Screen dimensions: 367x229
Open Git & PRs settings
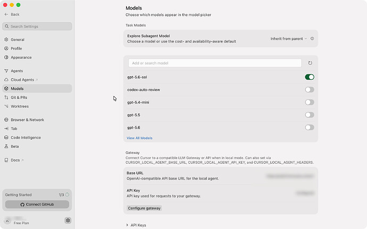pyautogui.click(x=37, y=97)
